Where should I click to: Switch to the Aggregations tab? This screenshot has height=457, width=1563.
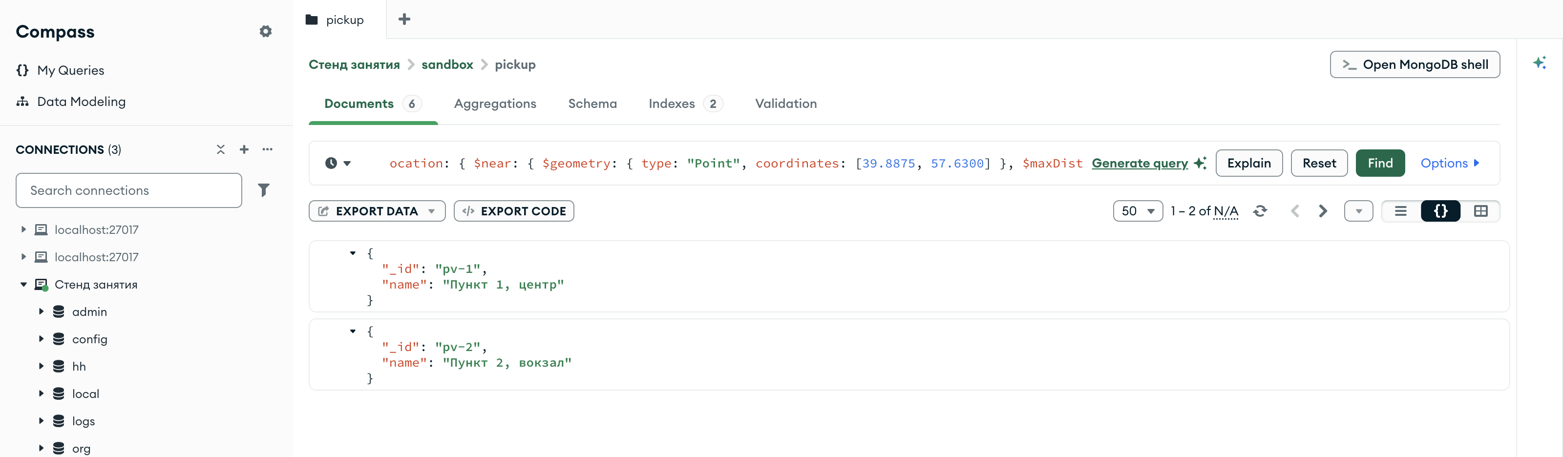[x=495, y=104]
